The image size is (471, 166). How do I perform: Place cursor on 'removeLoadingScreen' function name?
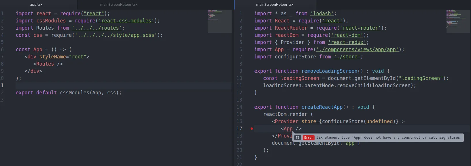[329, 71]
